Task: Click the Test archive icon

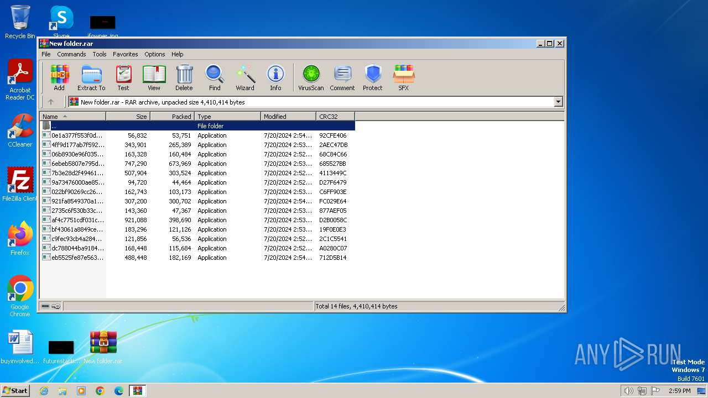Action: 123,77
